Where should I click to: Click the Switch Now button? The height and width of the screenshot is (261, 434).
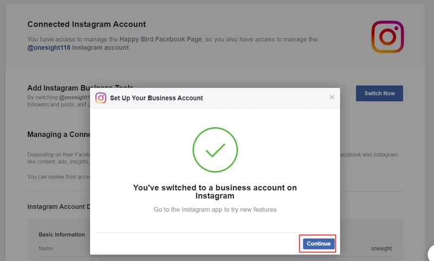(x=379, y=93)
